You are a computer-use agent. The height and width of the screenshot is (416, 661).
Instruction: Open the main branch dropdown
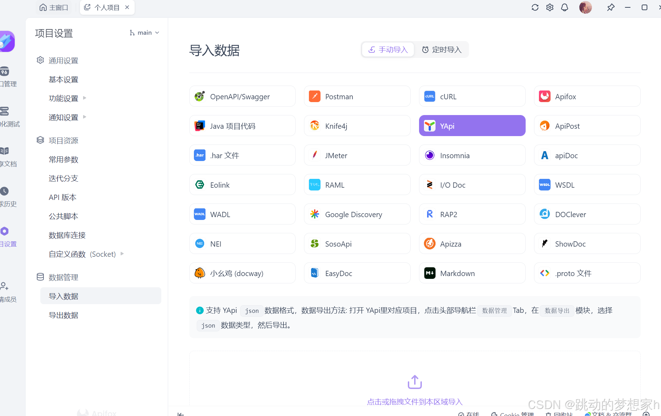[144, 33]
